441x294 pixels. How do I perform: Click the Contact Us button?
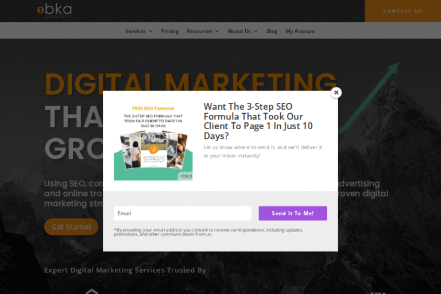click(x=403, y=11)
